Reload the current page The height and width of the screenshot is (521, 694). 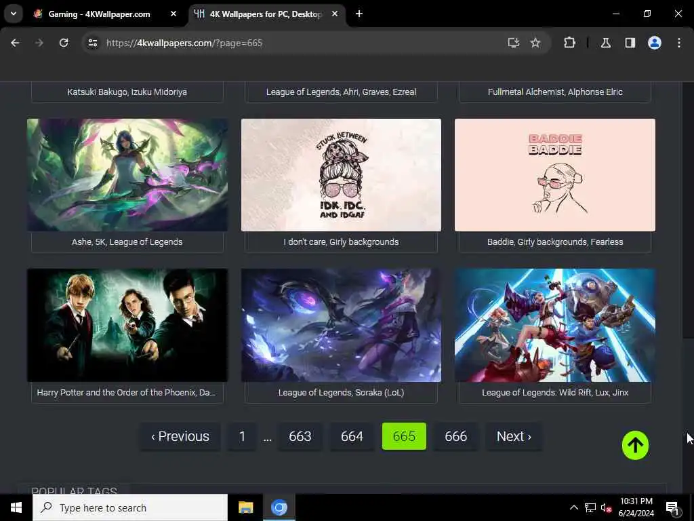64,43
